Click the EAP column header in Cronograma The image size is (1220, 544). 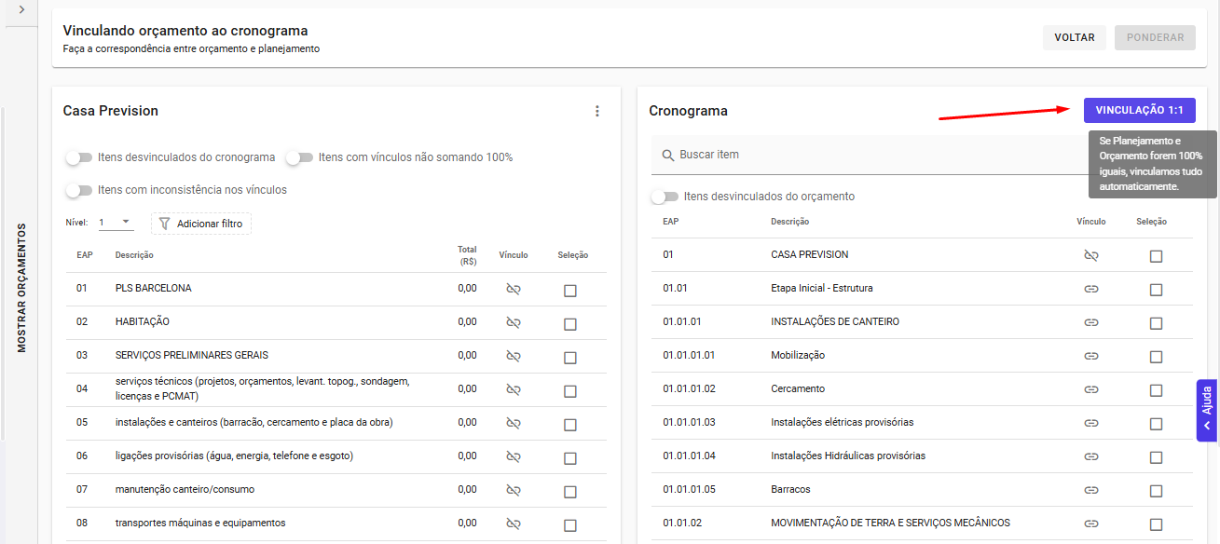[671, 222]
